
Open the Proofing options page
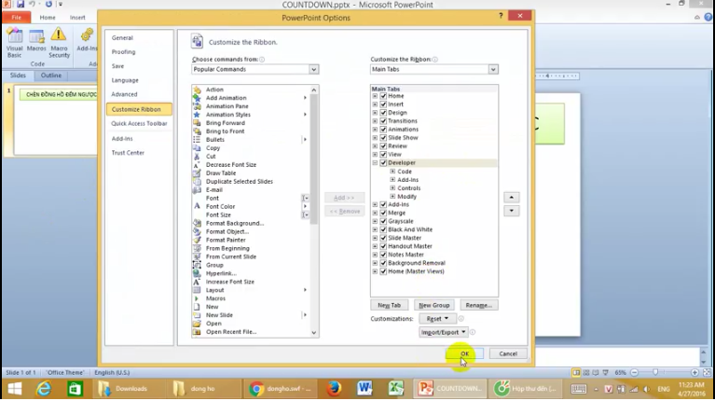124,52
